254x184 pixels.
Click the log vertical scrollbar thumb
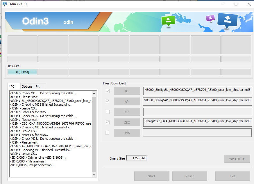coord(94,134)
